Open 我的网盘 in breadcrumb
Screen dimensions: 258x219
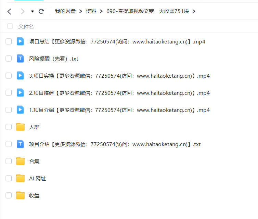(x=65, y=11)
